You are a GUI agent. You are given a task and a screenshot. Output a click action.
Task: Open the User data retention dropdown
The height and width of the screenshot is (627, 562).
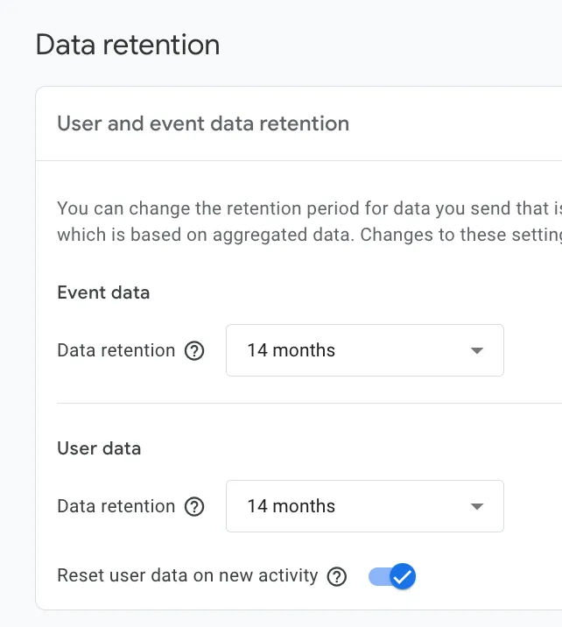[x=364, y=506]
